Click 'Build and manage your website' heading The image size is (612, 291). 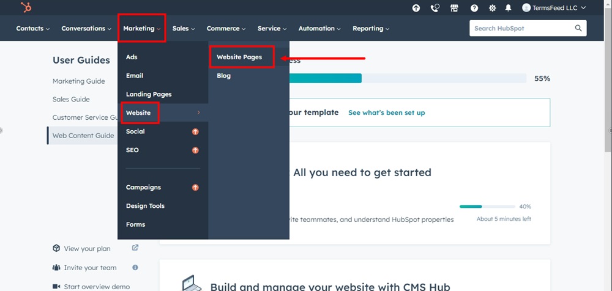[330, 287]
